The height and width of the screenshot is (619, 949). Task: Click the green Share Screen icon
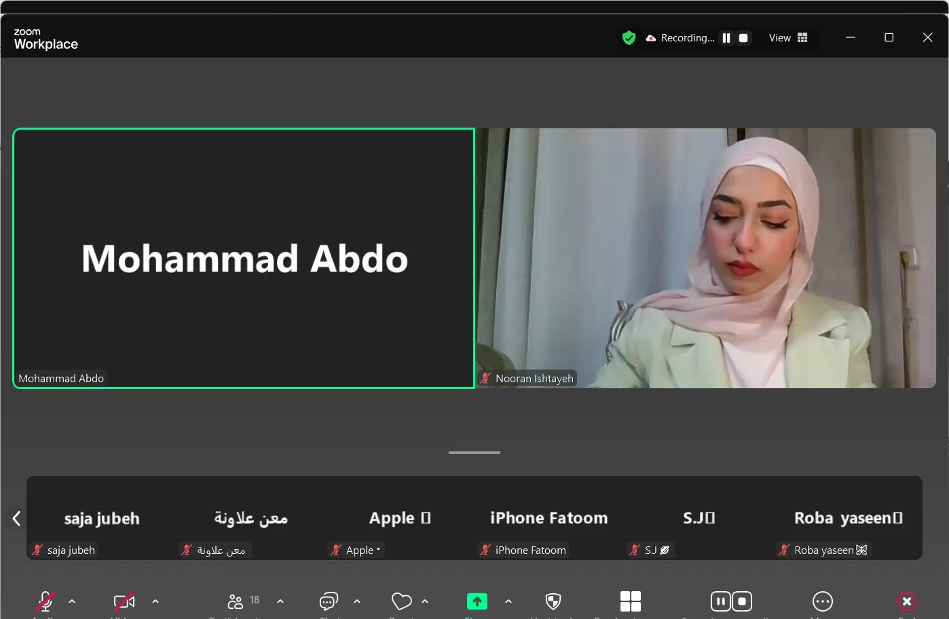click(477, 601)
